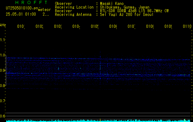Click the date stamp 25.05.01 01:00
The height and width of the screenshot is (122, 193).
[x=21, y=14]
